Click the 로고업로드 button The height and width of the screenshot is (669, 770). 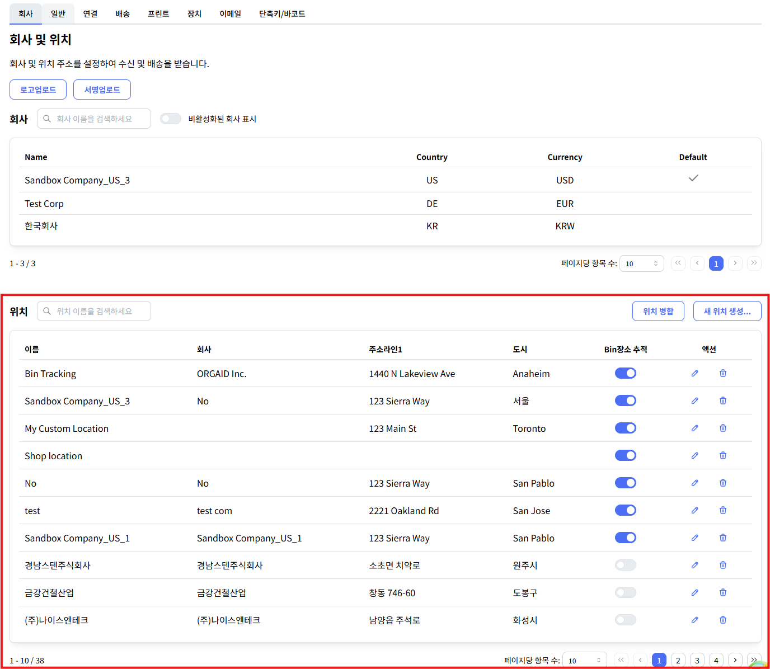point(38,89)
